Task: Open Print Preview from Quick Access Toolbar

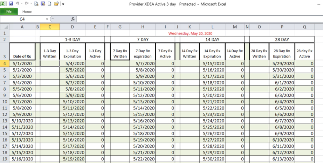Action: (36, 4)
